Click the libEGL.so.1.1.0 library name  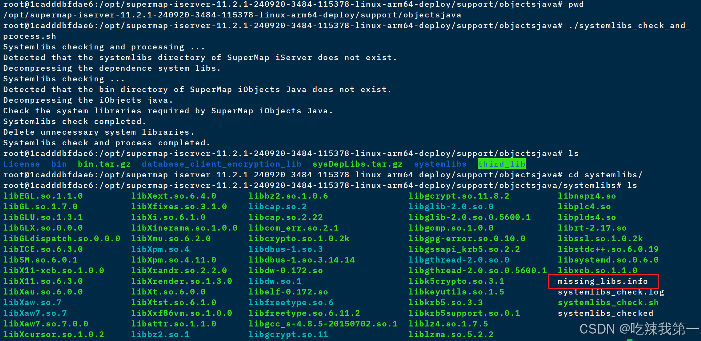[x=43, y=196]
